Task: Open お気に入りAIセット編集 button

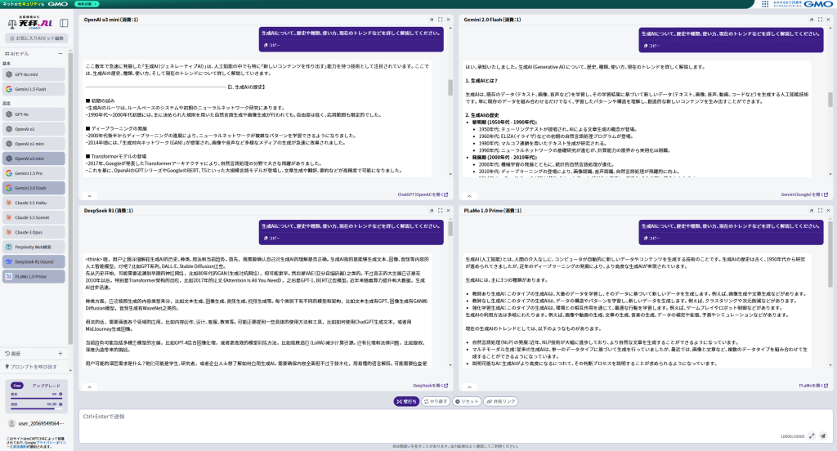Action: point(36,38)
